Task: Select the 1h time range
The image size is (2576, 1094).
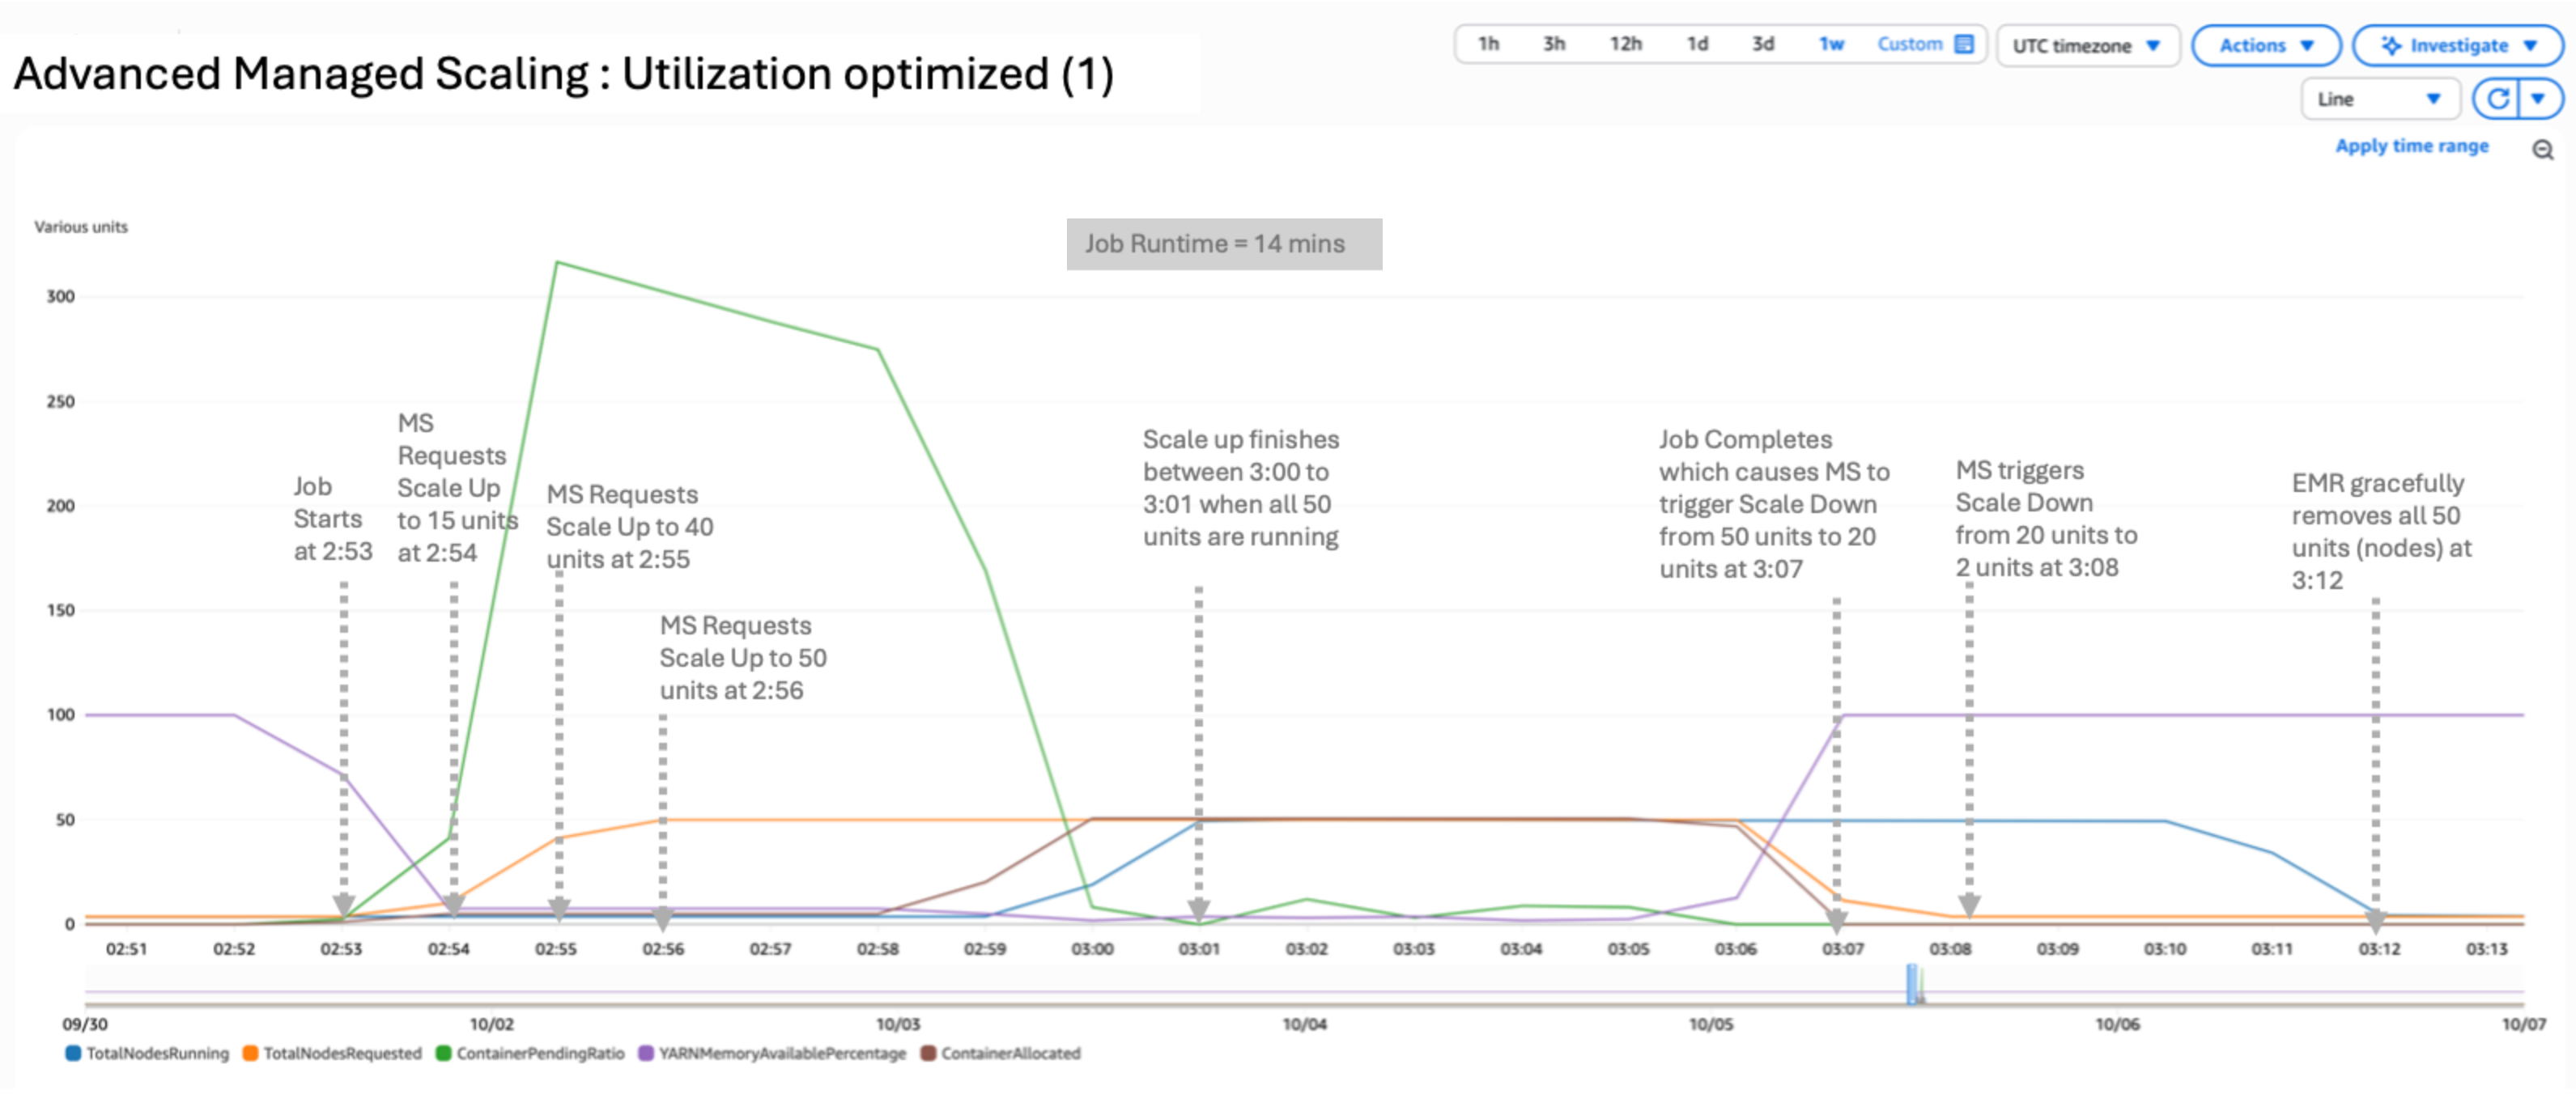Action: tap(1488, 44)
